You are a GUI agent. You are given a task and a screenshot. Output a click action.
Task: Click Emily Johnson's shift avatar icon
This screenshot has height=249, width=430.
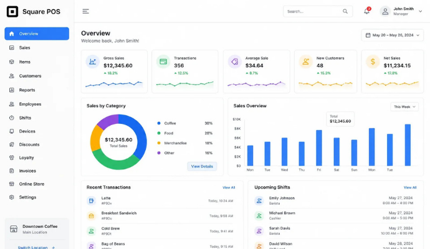(x=259, y=200)
